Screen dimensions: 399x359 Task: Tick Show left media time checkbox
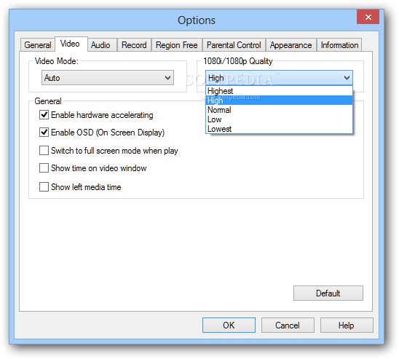tap(44, 186)
